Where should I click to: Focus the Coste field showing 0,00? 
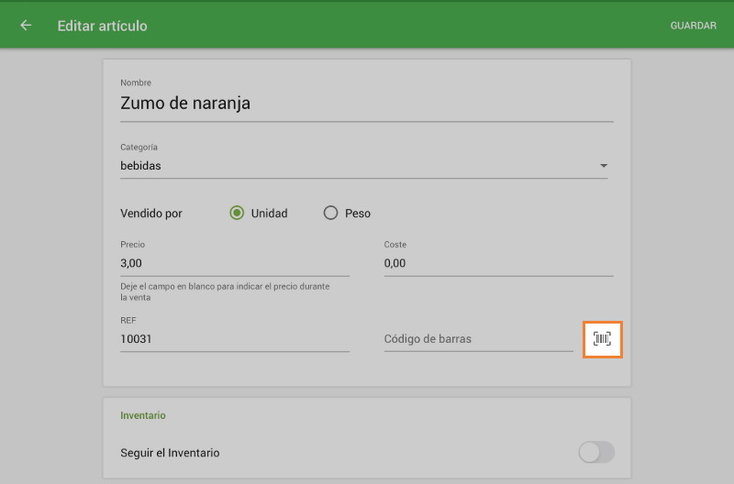click(x=497, y=263)
